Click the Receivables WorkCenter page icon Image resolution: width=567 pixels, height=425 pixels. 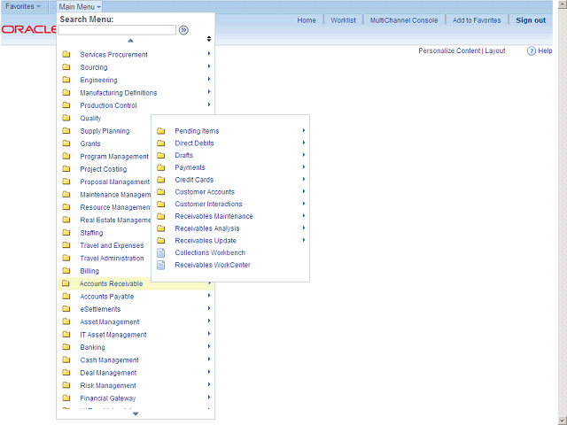[x=160, y=265]
